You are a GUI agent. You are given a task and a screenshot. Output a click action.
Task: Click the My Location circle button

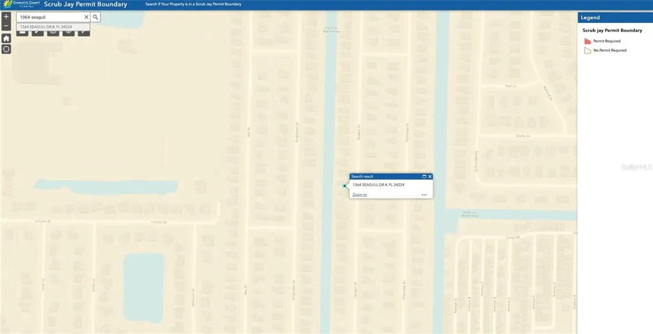click(x=6, y=49)
